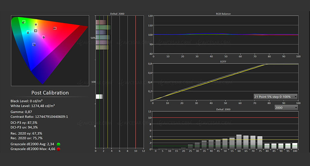Select the blue target marker on CIE diagram

pyautogui.click(x=34, y=45)
